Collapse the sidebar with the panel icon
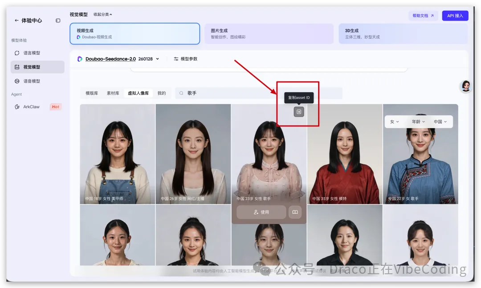This screenshot has height=288, width=481. (x=58, y=20)
